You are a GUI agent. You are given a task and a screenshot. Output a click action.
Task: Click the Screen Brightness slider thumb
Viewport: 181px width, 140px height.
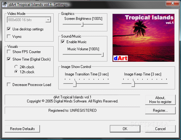(x=82, y=25)
